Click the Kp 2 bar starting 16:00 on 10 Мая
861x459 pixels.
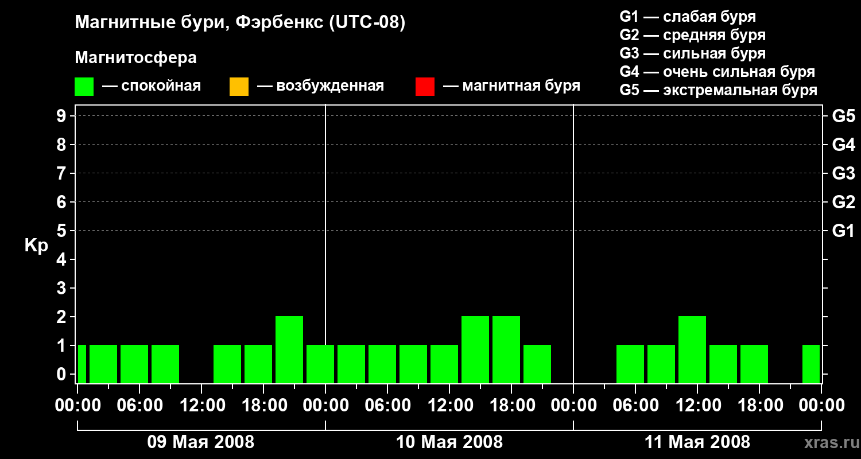click(x=506, y=349)
